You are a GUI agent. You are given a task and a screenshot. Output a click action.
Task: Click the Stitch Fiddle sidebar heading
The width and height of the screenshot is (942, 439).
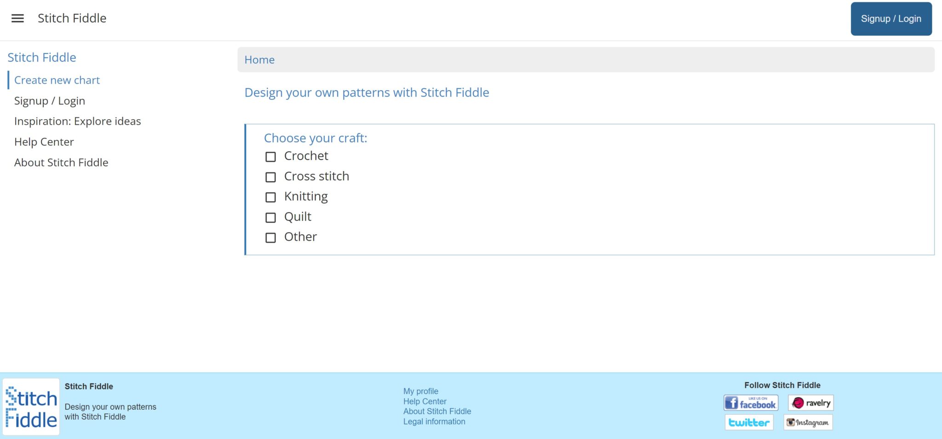click(42, 57)
